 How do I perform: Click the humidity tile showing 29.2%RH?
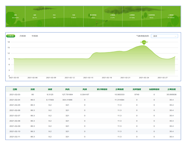pos(15,16)
